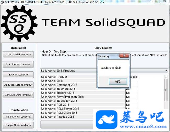The height and width of the screenshot is (132, 170).
Task: Click the '1. Set Serial Numbers' button
Action: click(x=18, y=55)
